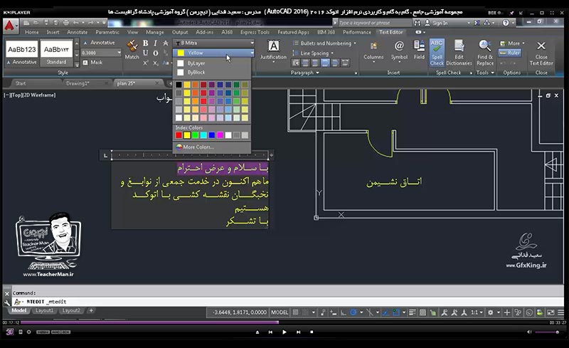Open Edit Dictionaries
This screenshot has width=569, height=348.
459,53
